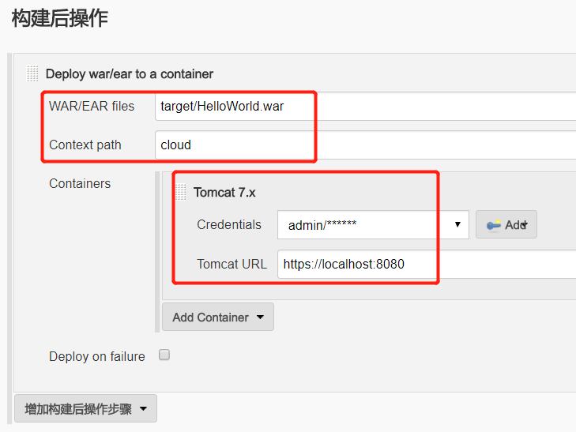Screen dimensions: 576x432
Task: Click the Tomcat URL input box
Action: click(x=425, y=265)
